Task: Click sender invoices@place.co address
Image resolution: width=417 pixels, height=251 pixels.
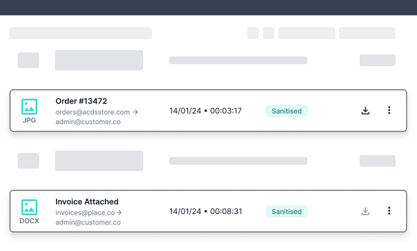Action: (x=85, y=212)
